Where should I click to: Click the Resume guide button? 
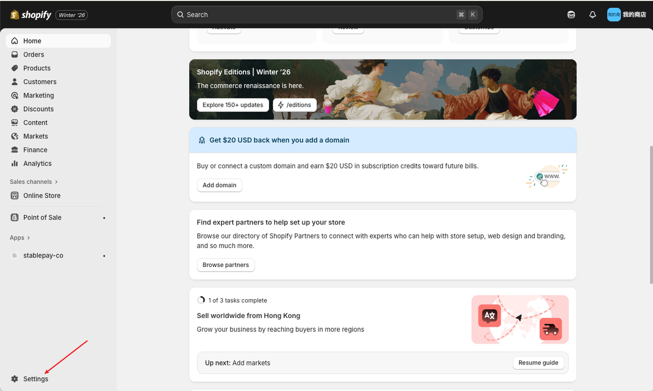point(538,363)
